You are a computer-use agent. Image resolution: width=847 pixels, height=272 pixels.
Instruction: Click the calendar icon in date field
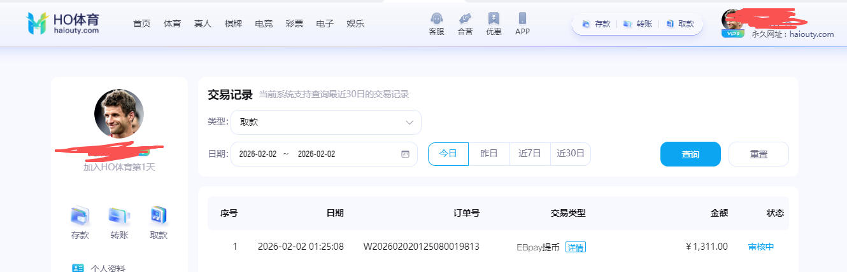point(405,154)
